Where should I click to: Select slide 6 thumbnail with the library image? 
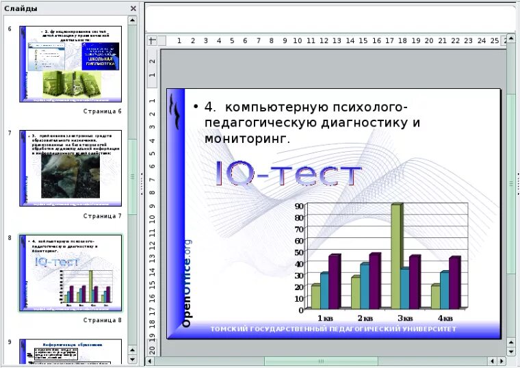coord(70,64)
